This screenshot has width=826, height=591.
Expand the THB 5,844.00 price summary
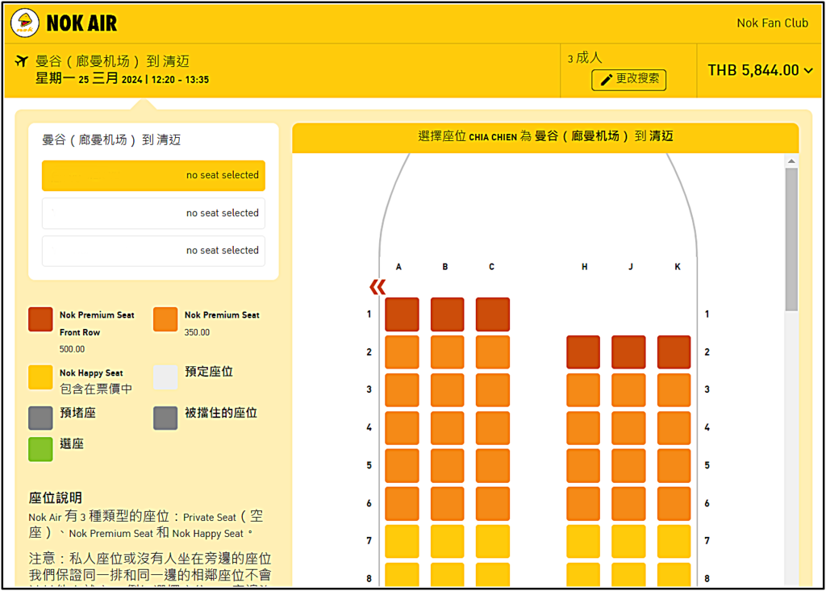pos(760,70)
